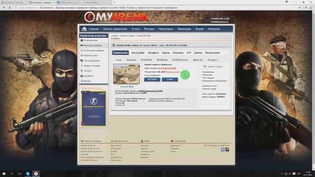Click the browser address bar
This screenshot has width=315, height=177.
pos(157,8)
